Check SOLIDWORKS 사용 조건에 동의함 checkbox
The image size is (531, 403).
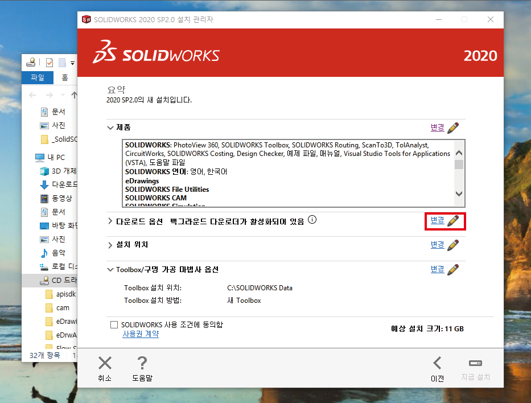pyautogui.click(x=114, y=325)
